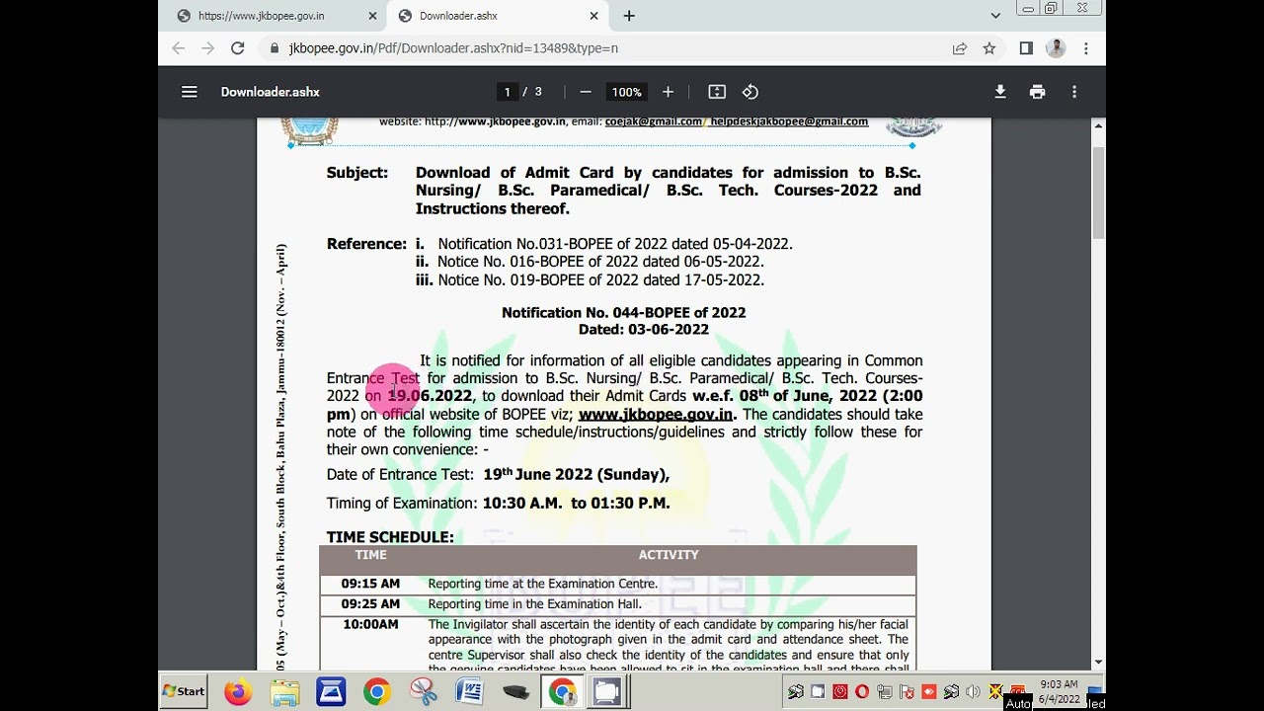Open the www.jkbopee.gov.in link in notice
Screen dimensions: 1264x711
coord(656,414)
